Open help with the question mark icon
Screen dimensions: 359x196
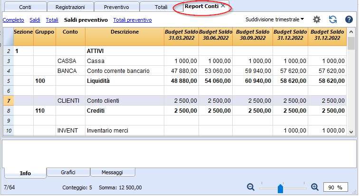(x=349, y=19)
